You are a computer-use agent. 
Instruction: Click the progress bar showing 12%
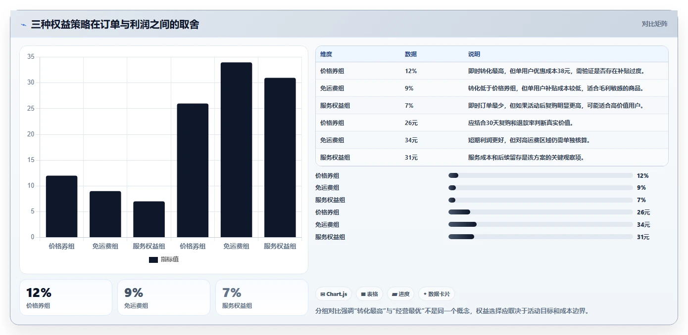[x=541, y=175]
